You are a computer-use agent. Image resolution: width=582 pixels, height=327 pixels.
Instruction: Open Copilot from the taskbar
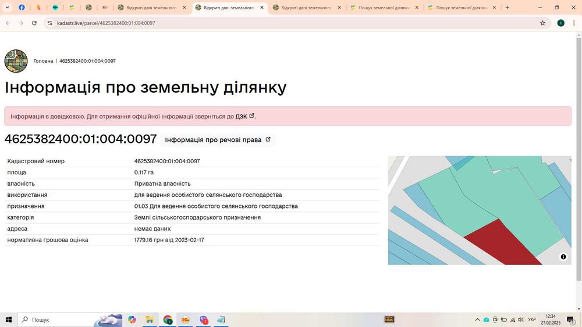point(132,319)
